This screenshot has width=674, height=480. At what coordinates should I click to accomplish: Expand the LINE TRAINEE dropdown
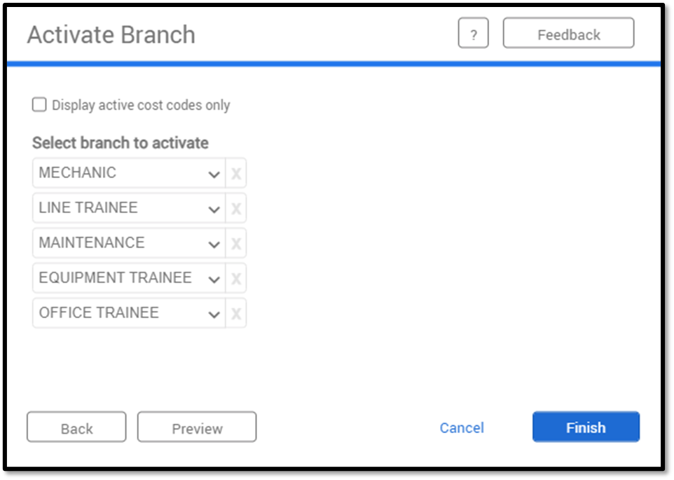pos(214,207)
